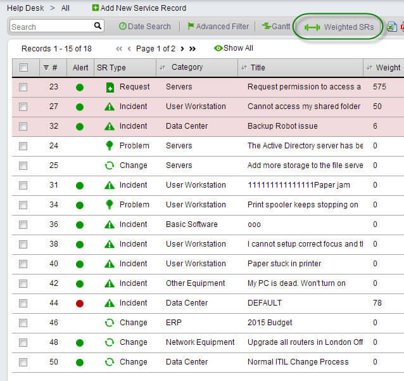
Task: Tick the select-all checkbox in header
Action: point(23,68)
